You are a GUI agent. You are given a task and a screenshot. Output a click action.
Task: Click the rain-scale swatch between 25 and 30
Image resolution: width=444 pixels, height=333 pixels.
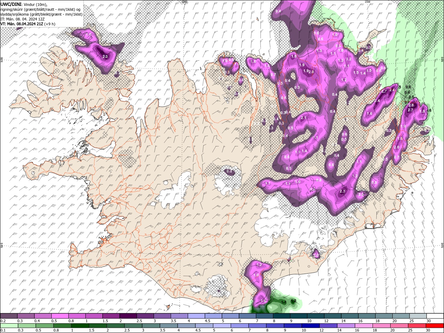click(x=417, y=326)
